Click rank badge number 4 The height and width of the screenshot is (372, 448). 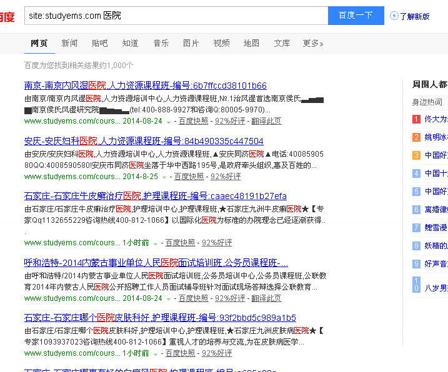tap(416, 174)
